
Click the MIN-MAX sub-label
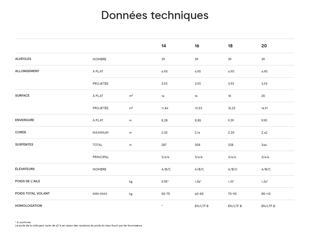tap(100, 194)
